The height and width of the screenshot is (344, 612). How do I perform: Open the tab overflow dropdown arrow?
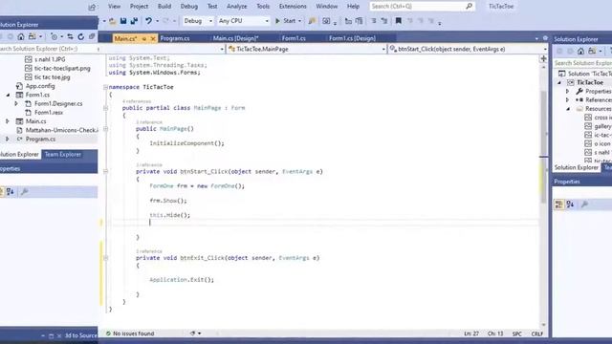pyautogui.click(x=536, y=38)
